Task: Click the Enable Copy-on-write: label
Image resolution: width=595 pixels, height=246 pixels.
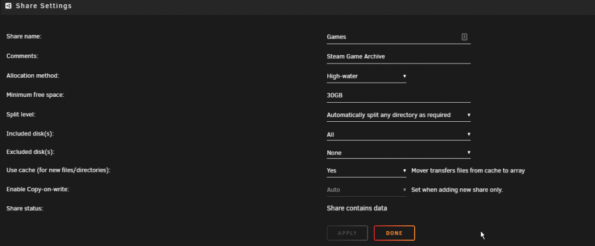Action: (37, 189)
